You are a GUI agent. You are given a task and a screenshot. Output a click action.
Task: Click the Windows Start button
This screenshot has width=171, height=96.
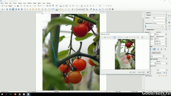[2, 94]
